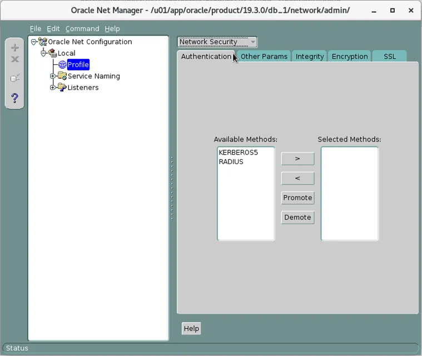This screenshot has height=356, width=422.
Task: Close the Oracle Net Manager window
Action: click(411, 11)
